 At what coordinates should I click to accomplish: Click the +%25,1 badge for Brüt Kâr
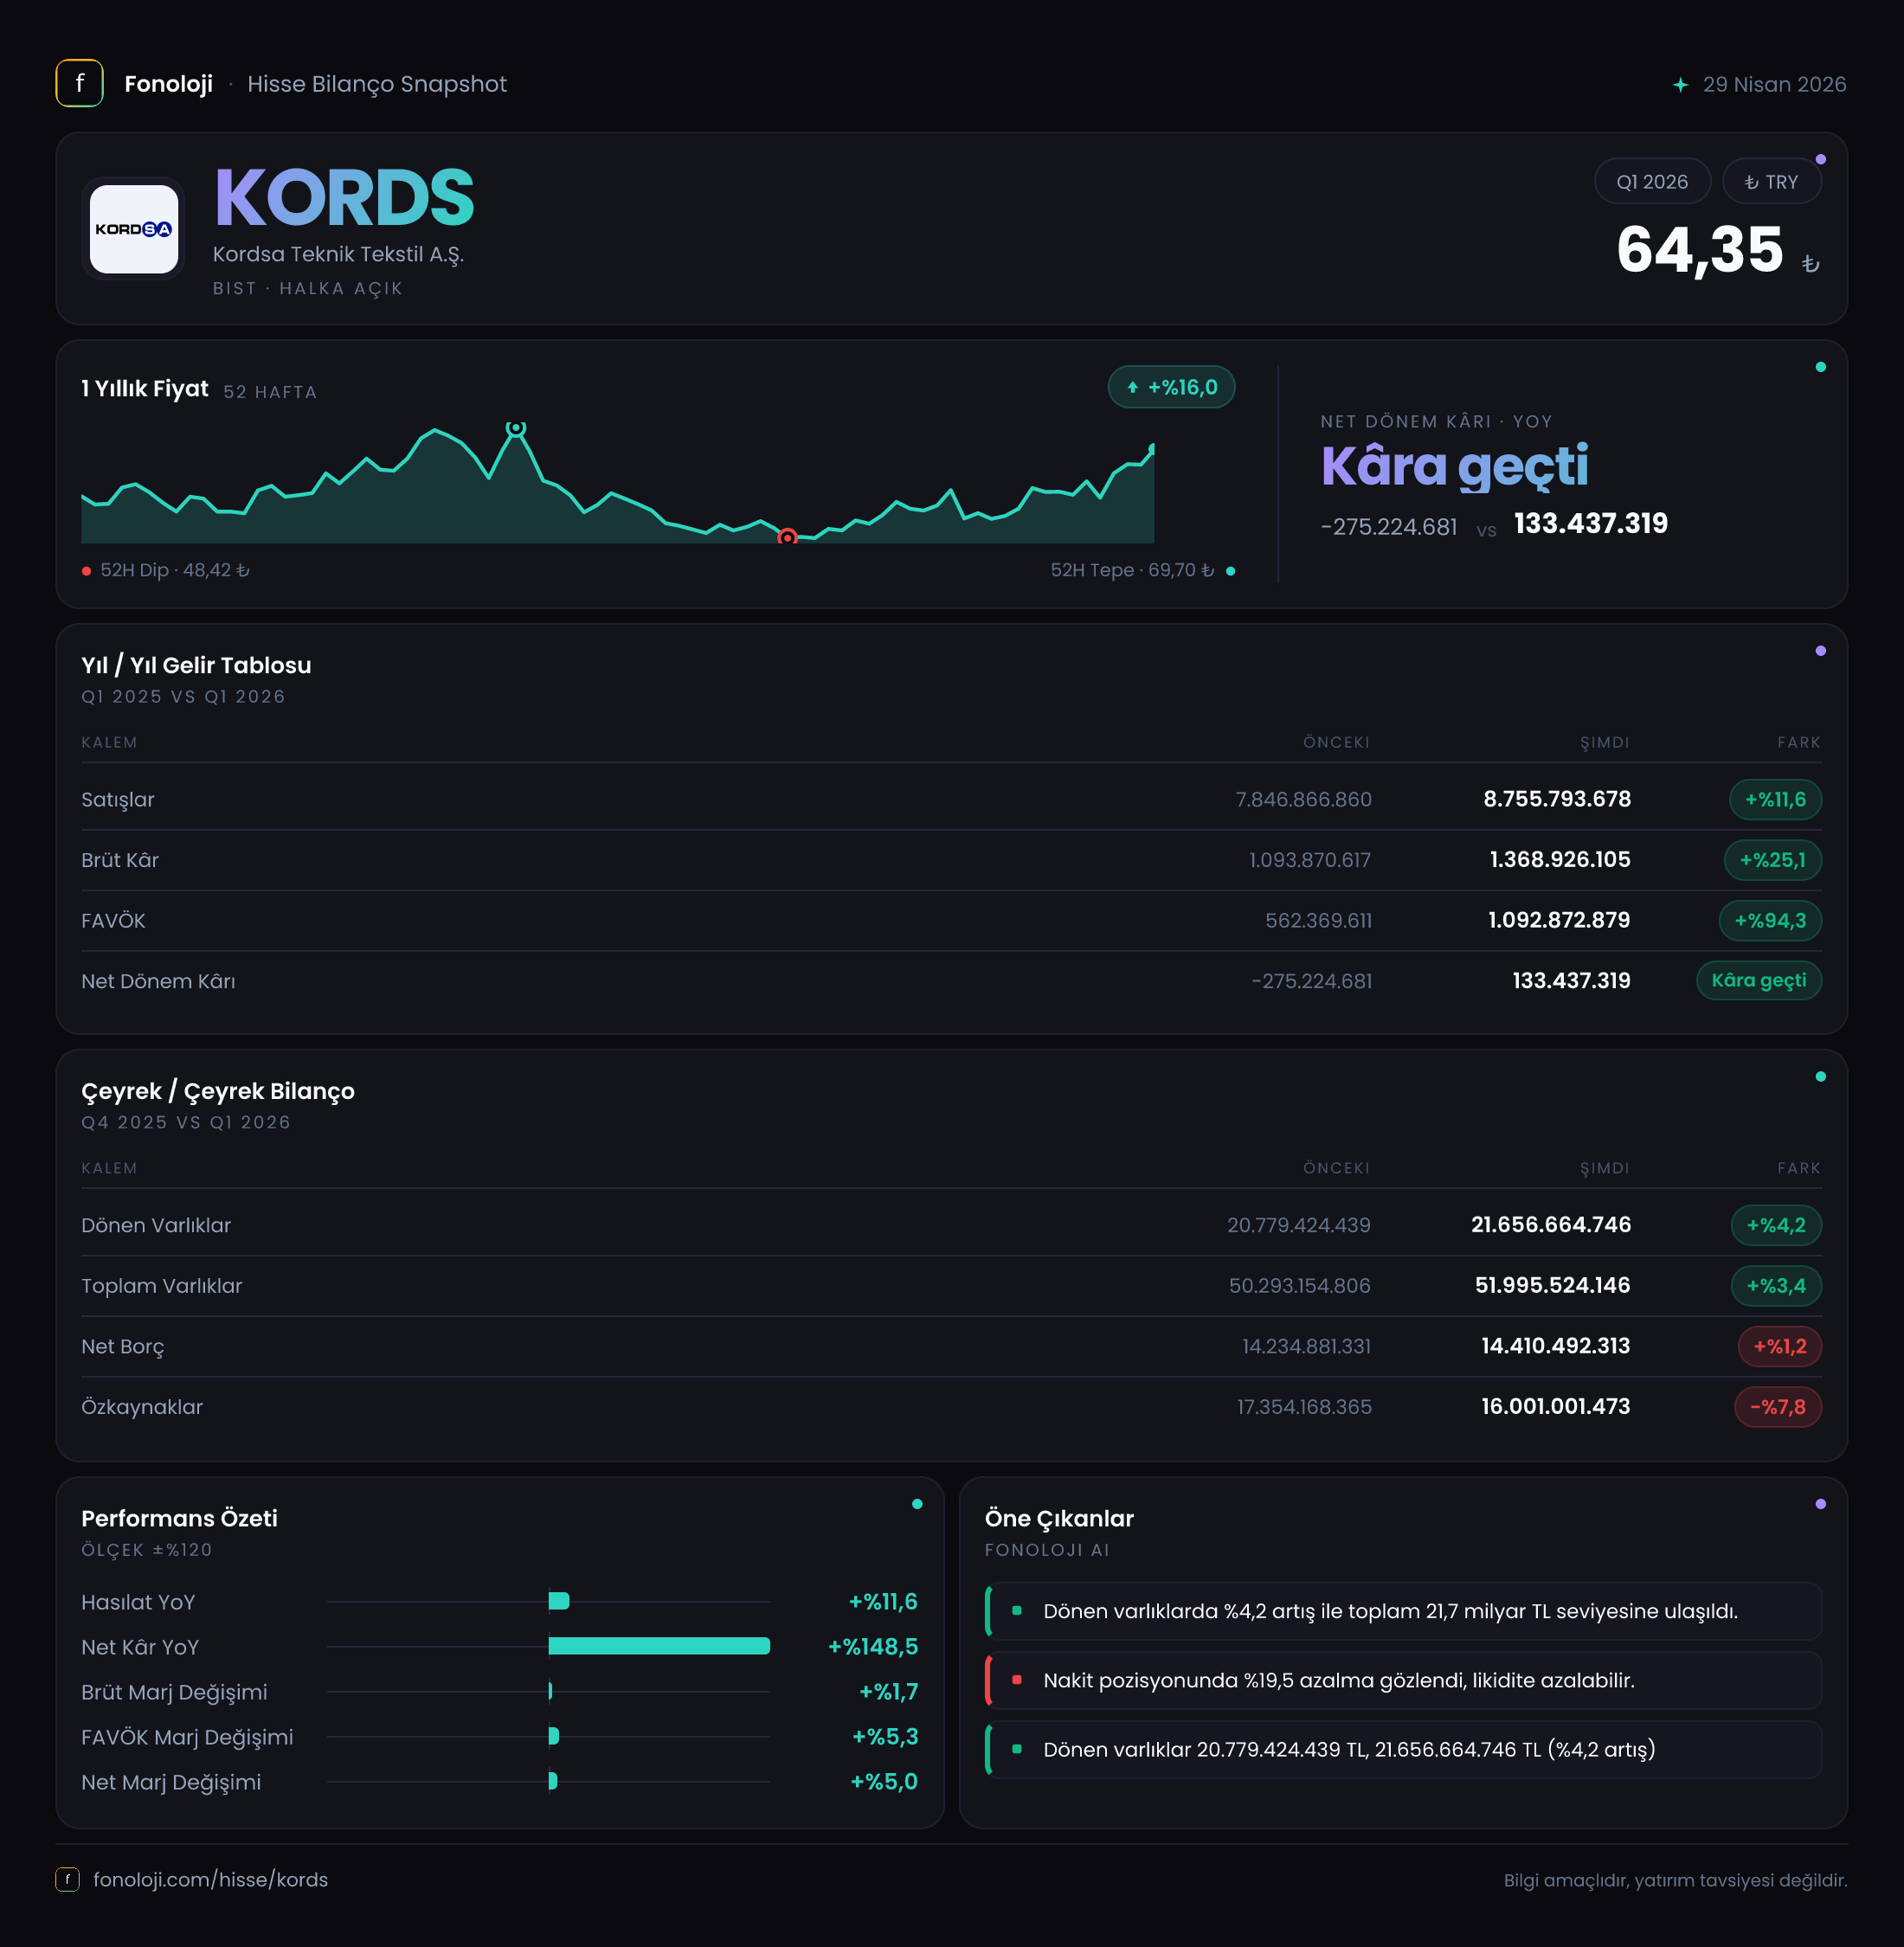[1772, 860]
